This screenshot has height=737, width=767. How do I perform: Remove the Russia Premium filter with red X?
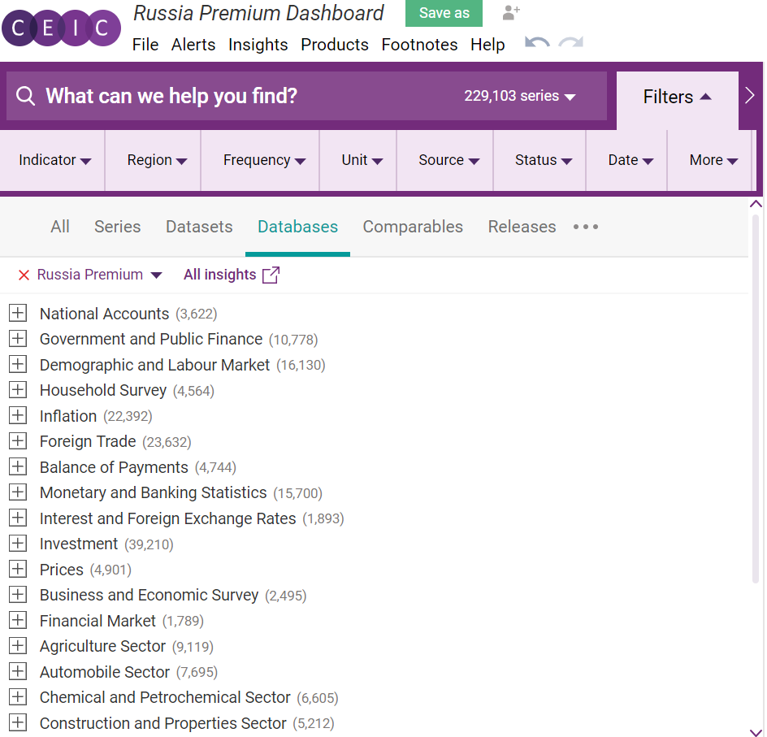[24, 275]
